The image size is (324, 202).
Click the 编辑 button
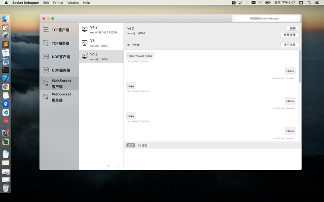click(x=292, y=28)
